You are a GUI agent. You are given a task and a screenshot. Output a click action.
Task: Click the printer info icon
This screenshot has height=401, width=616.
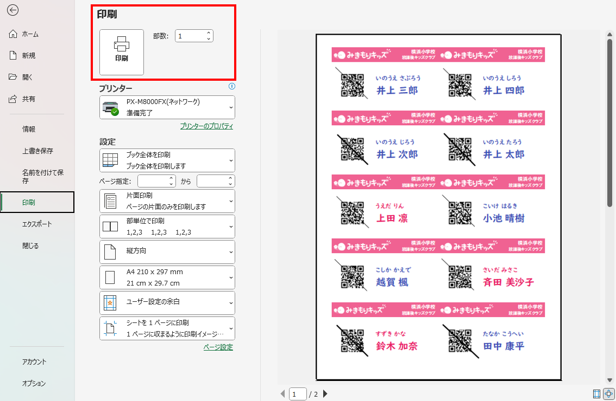tap(232, 86)
